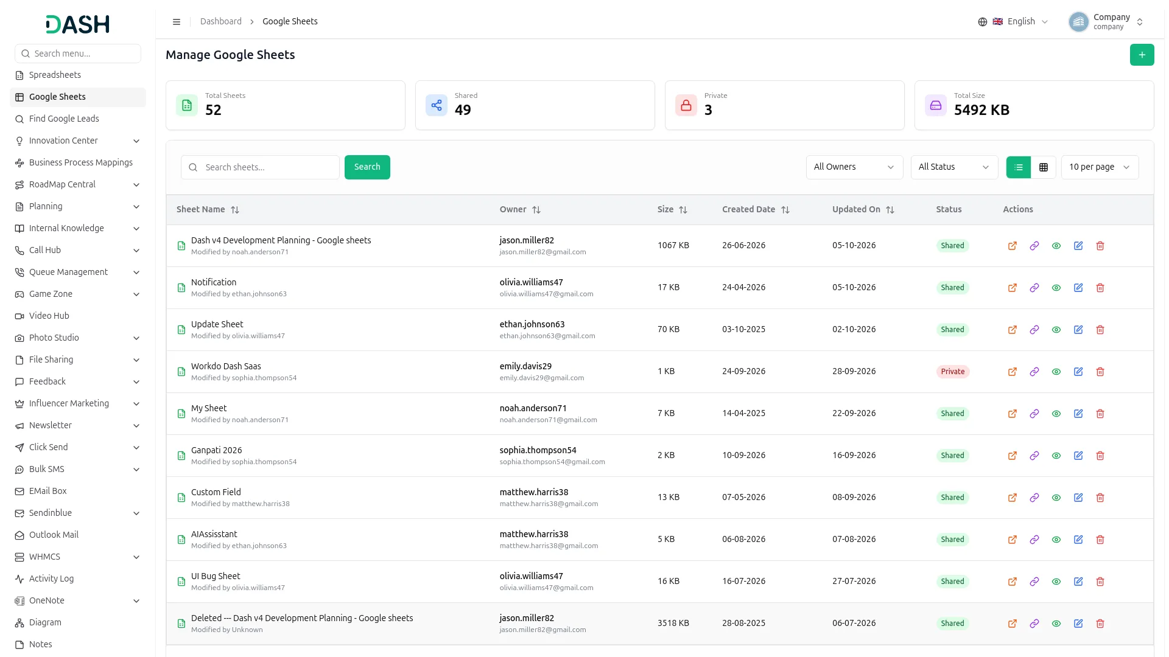Image resolution: width=1169 pixels, height=657 pixels.
Task: Open external link for Notification sheet
Action: coord(1012,288)
